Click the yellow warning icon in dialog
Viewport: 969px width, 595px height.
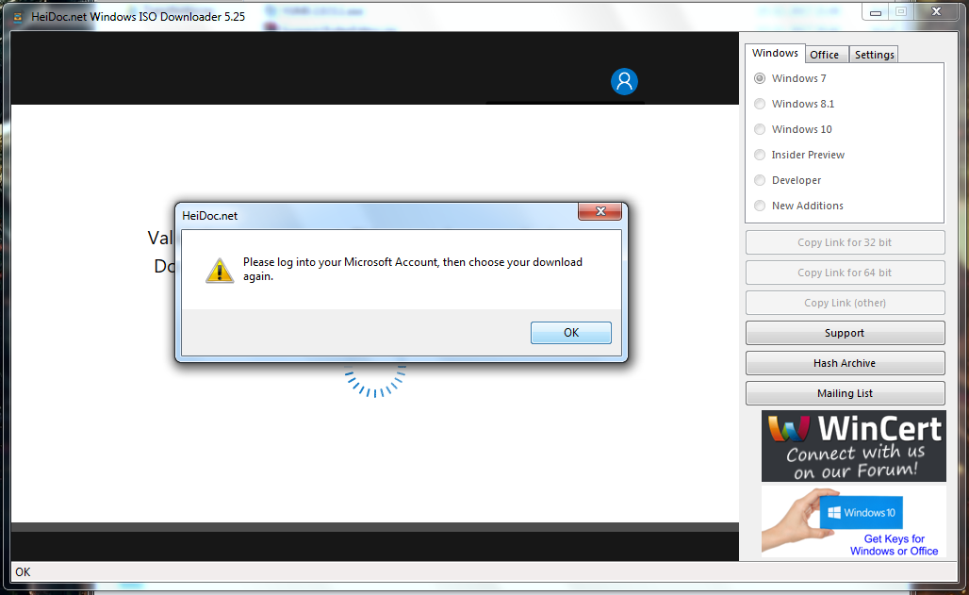pos(220,271)
